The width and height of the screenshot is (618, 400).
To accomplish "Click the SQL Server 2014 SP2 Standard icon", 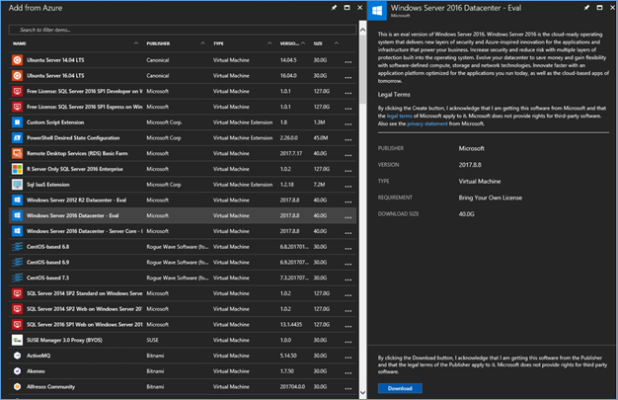I will tap(17, 293).
